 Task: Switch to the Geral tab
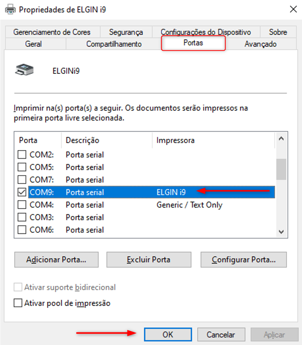[x=33, y=44]
